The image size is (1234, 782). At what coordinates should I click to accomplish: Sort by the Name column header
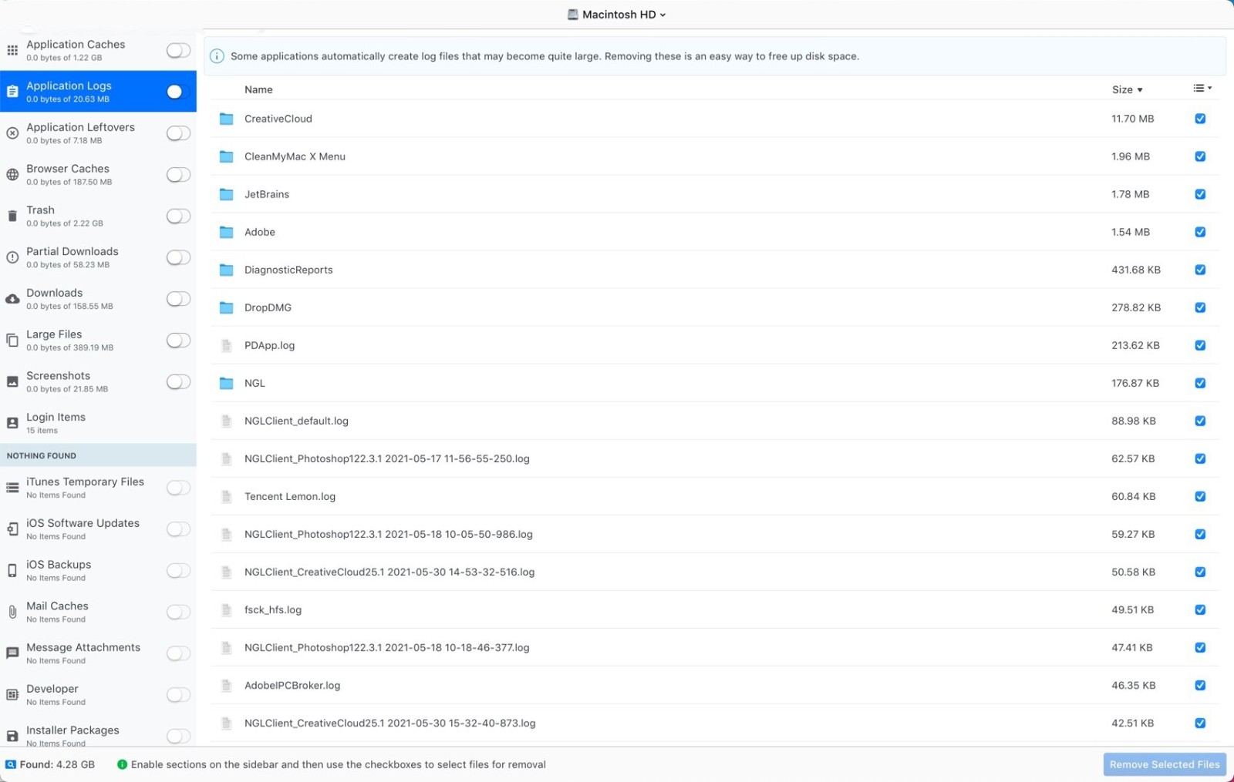click(258, 89)
